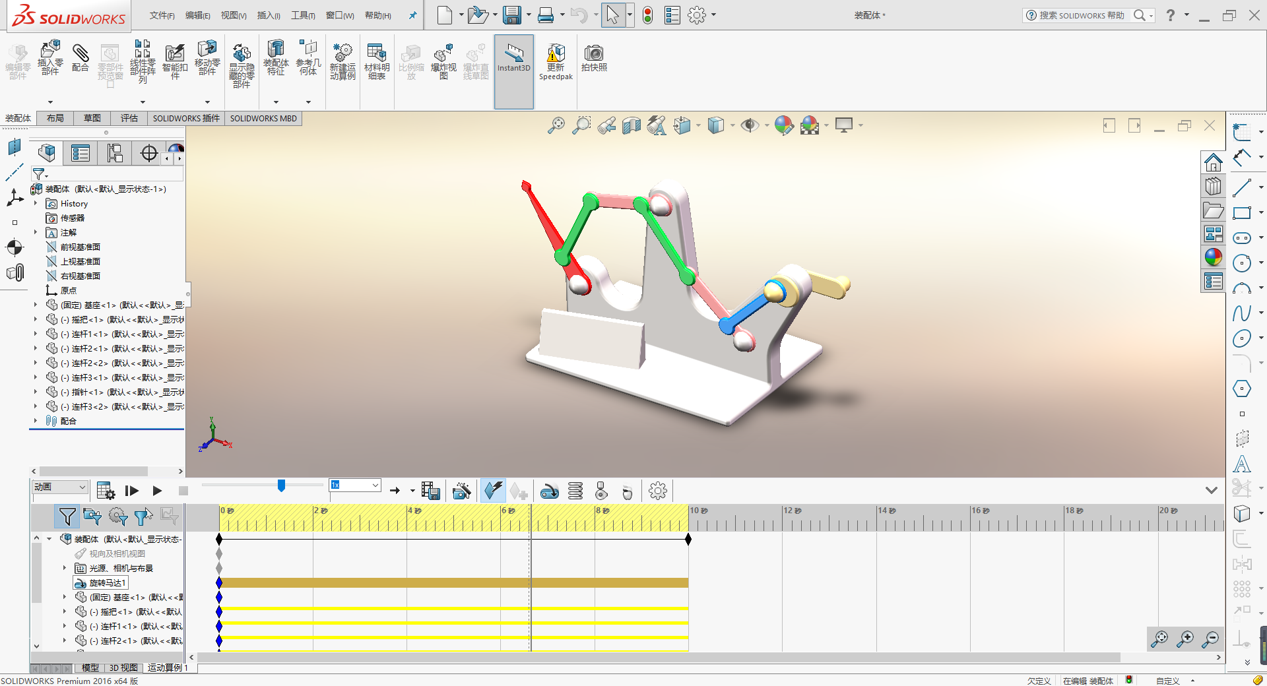Screen dimensions: 1267x686
Task: Click the end keyframe diamond at 10 seconds
Action: pos(688,540)
